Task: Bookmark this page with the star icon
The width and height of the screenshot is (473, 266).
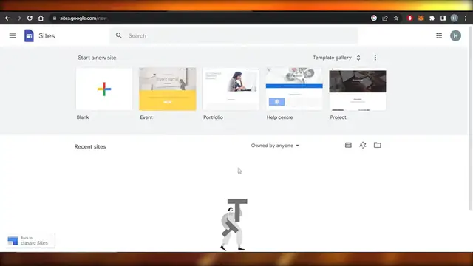Action: [396, 18]
